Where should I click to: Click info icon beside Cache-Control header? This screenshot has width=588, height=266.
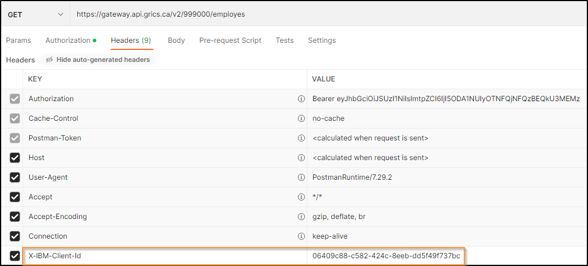click(x=301, y=118)
